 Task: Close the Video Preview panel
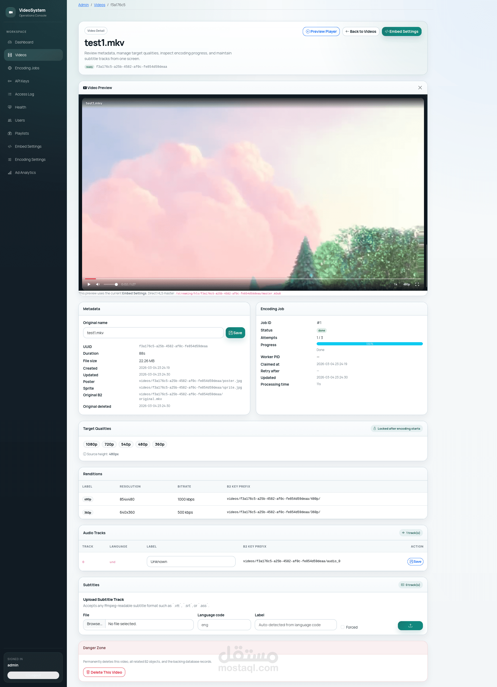click(x=420, y=88)
